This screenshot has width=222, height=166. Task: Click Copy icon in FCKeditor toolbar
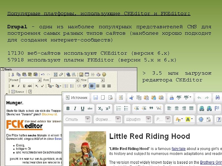(x=18, y=74)
